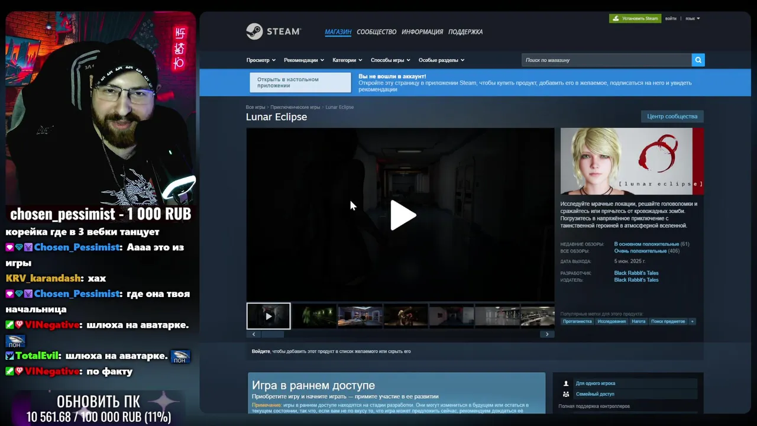Click the magnifier search button
The image size is (757, 426).
[698, 60]
